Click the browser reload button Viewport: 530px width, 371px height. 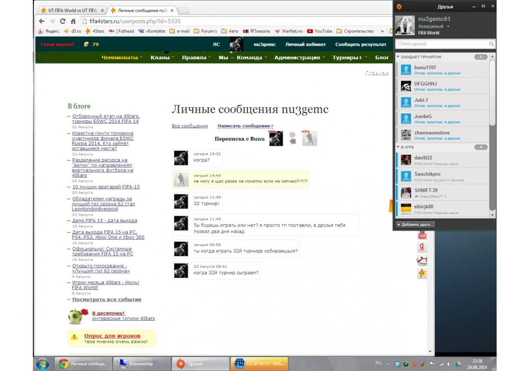(63, 21)
